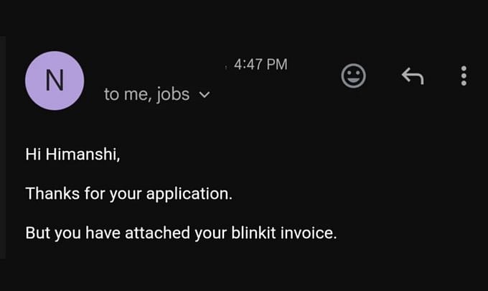Image resolution: width=488 pixels, height=291 pixels.
Task: Click the line starting "But you have attached"
Action: 181,233
